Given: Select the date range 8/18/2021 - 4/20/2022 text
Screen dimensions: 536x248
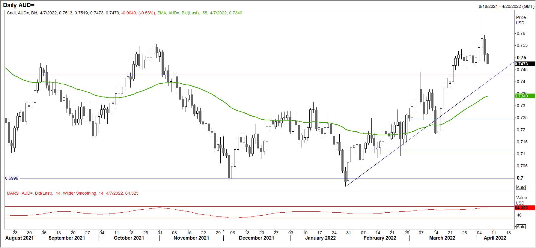Looking at the screenshot, I should tap(506, 6).
